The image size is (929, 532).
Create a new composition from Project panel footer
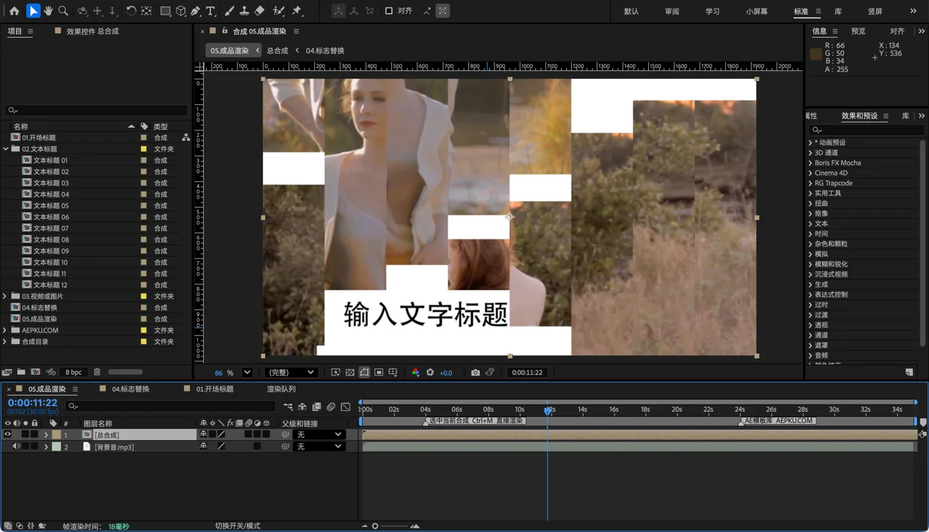coord(36,373)
